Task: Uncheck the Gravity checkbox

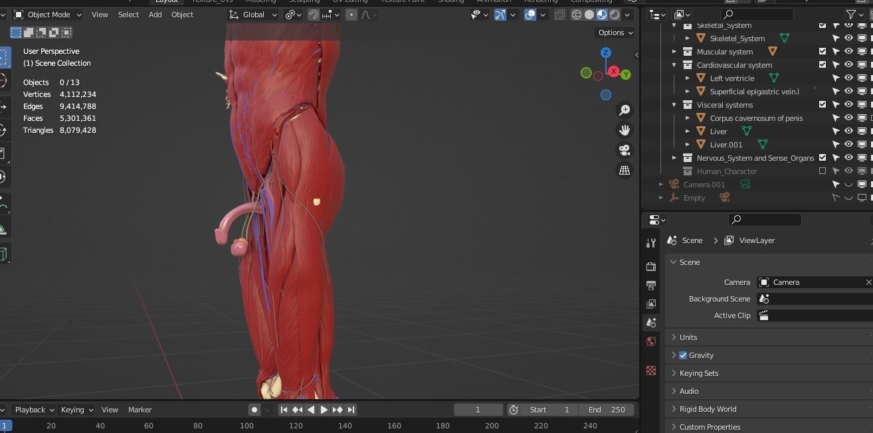Action: (x=683, y=355)
